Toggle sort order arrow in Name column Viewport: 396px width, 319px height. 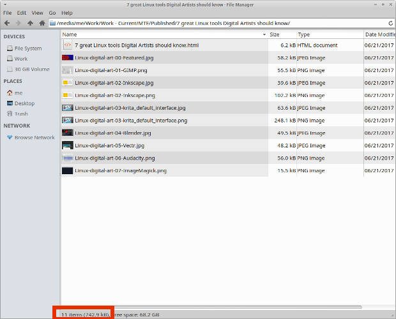(264, 34)
